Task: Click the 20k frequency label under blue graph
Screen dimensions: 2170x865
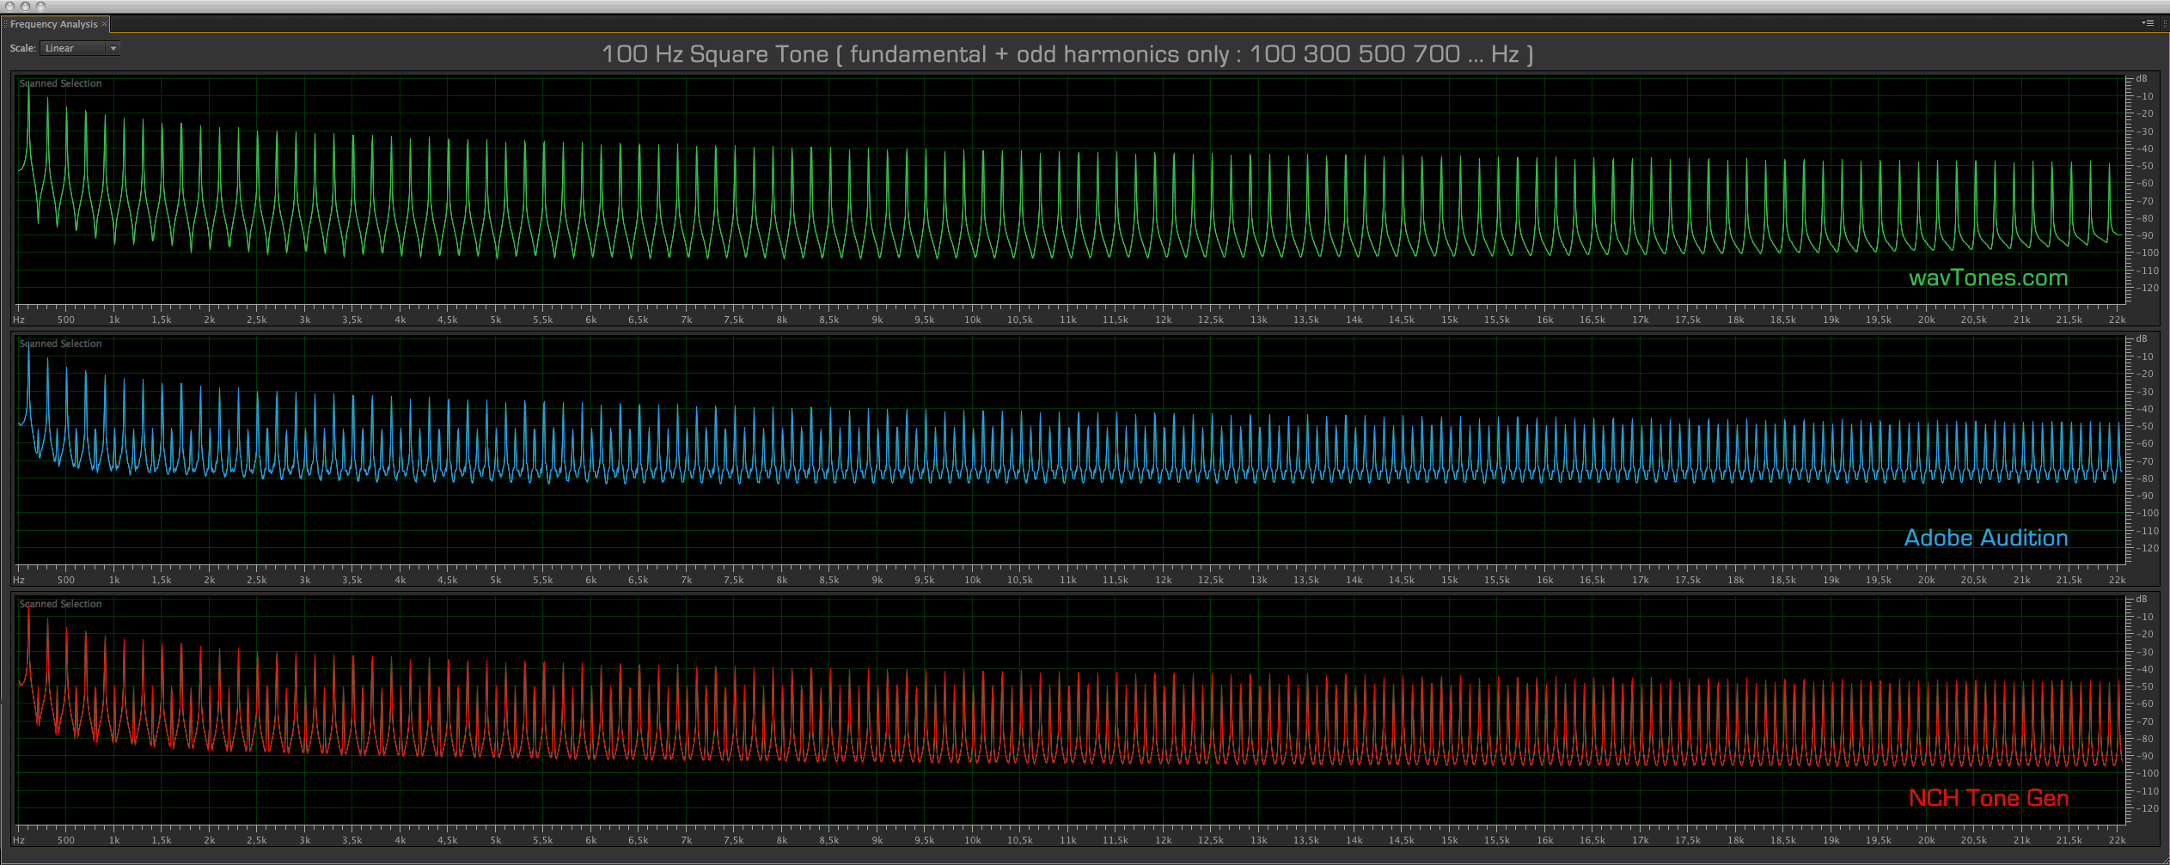Action: tap(1926, 580)
